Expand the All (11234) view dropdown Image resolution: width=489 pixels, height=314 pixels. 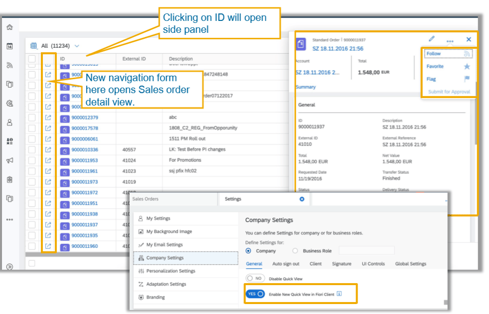point(77,46)
